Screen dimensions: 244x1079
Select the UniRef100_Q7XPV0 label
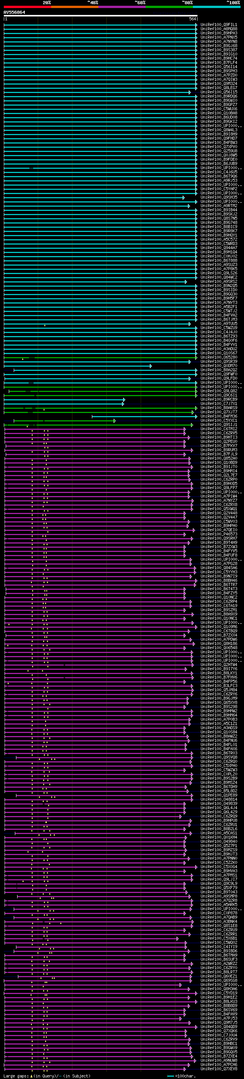coord(219,147)
